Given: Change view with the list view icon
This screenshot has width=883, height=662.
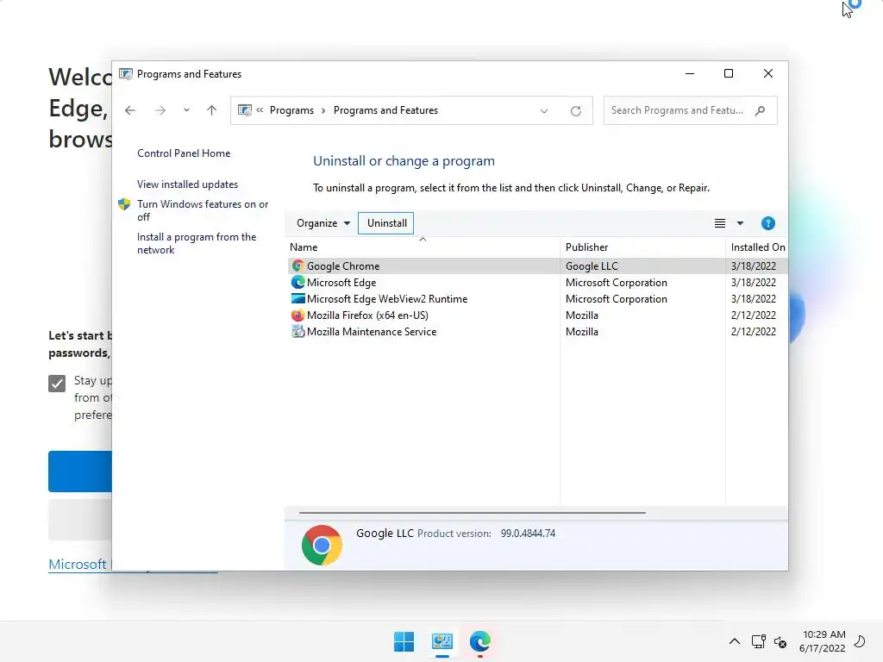Looking at the screenshot, I should tap(720, 223).
